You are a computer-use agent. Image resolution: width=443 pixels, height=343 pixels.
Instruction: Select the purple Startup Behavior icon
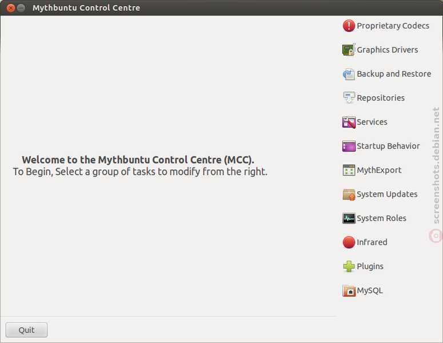[349, 146]
